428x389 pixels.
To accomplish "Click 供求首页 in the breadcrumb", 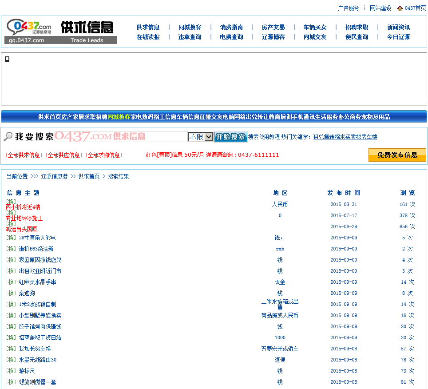I will [89, 176].
